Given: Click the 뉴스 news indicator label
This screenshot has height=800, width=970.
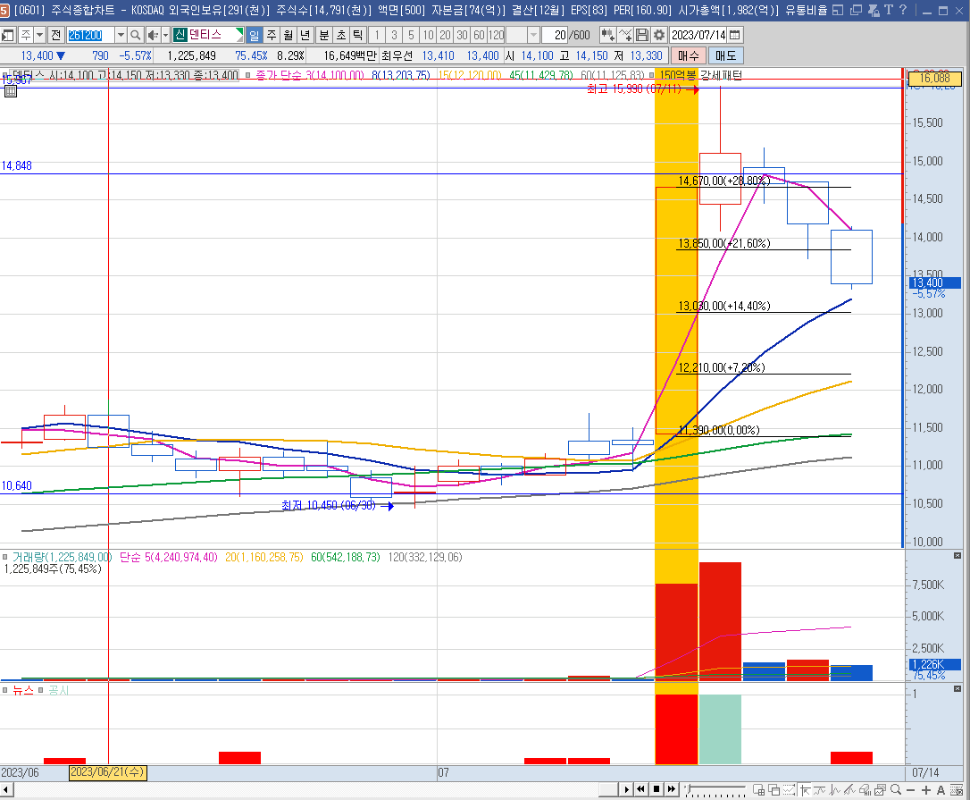Looking at the screenshot, I should point(23,690).
